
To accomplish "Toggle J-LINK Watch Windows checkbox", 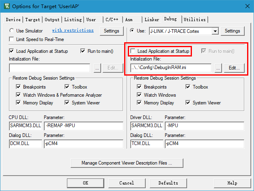I will click(139, 95).
